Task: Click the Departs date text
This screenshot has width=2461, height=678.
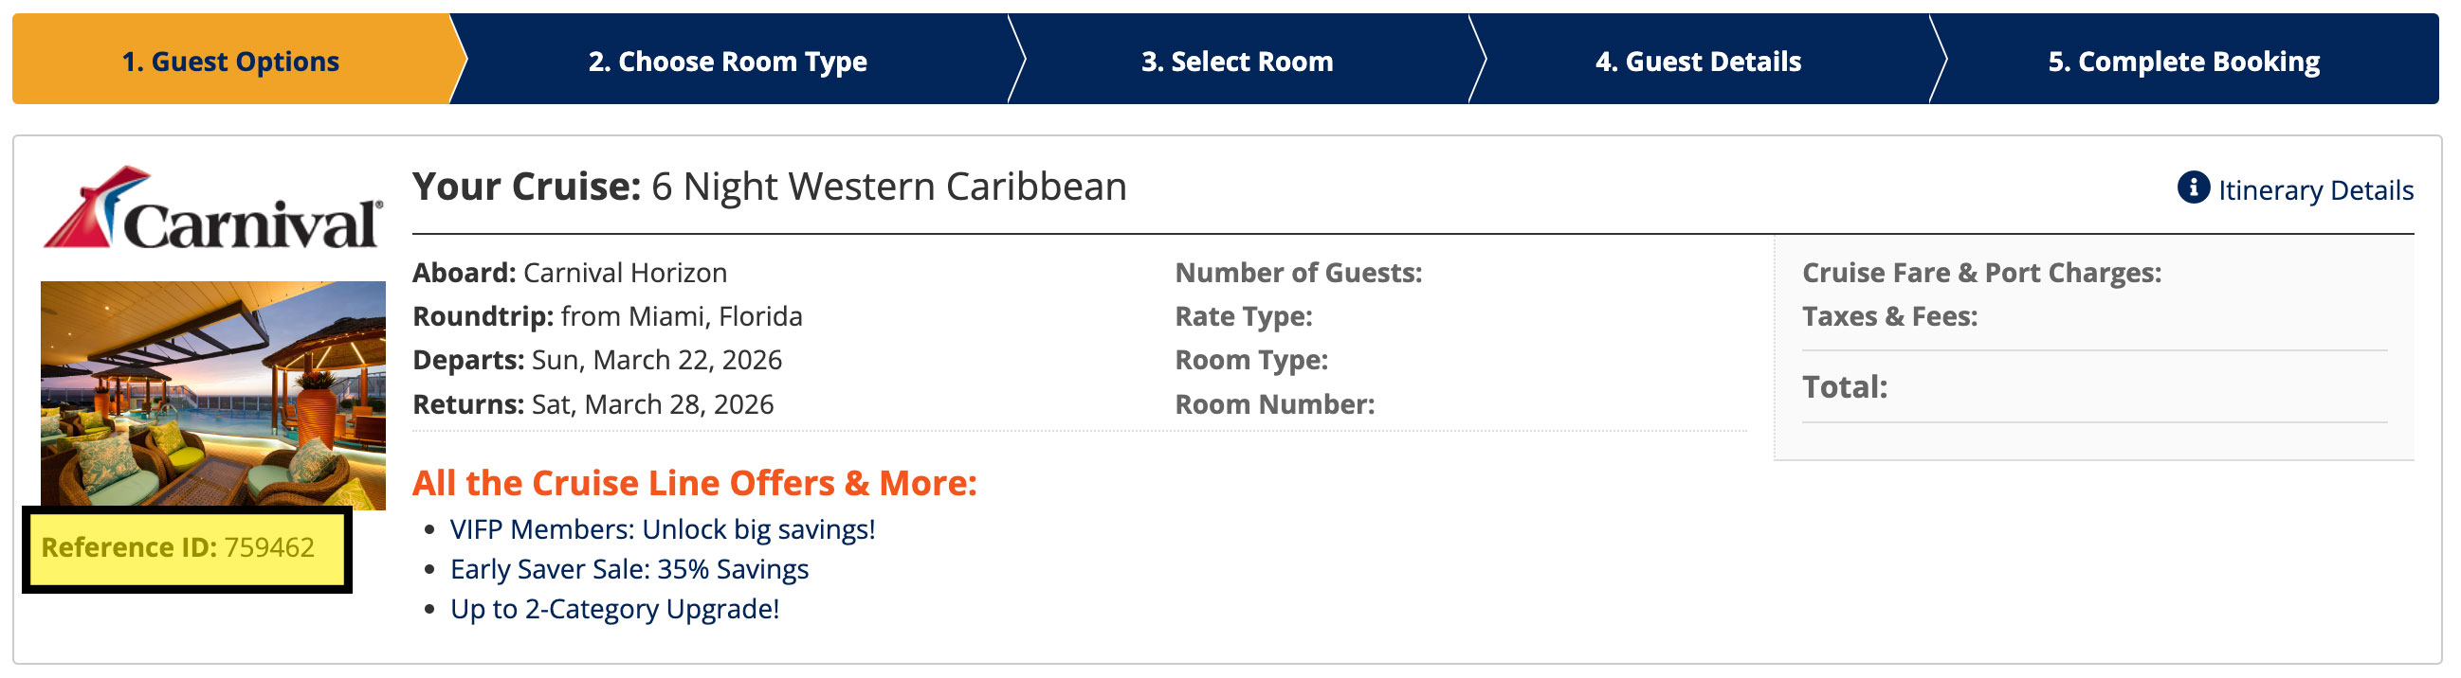Action: pyautogui.click(x=655, y=360)
